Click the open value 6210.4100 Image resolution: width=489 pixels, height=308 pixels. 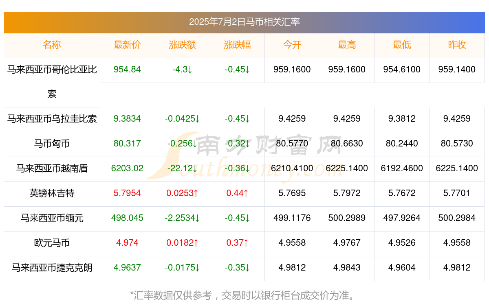pyautogui.click(x=292, y=168)
